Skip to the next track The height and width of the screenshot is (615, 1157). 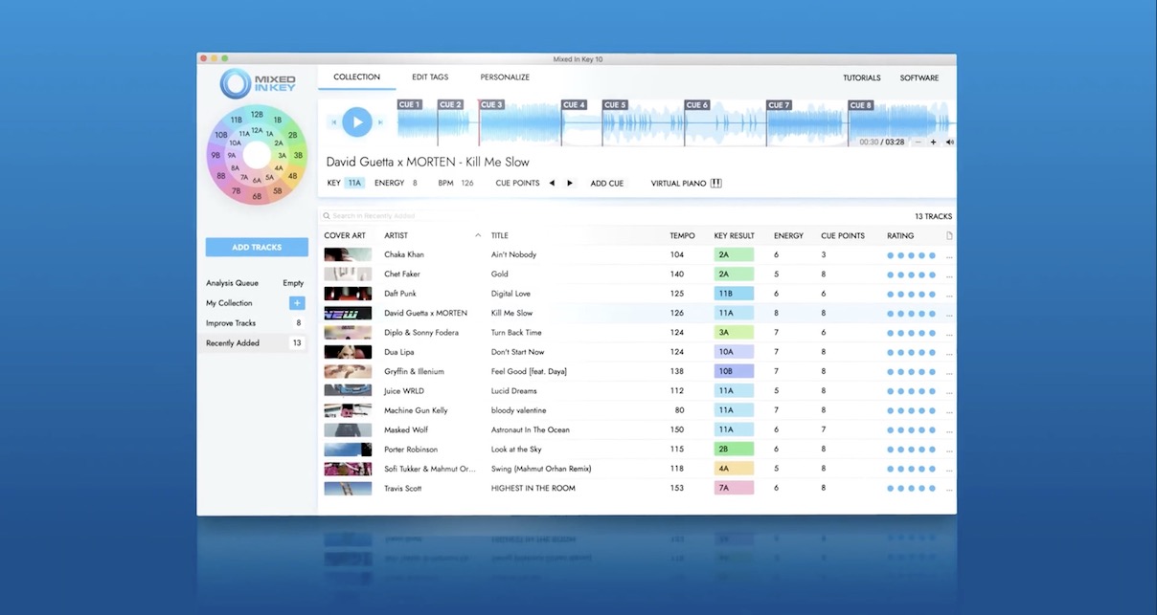(x=380, y=122)
